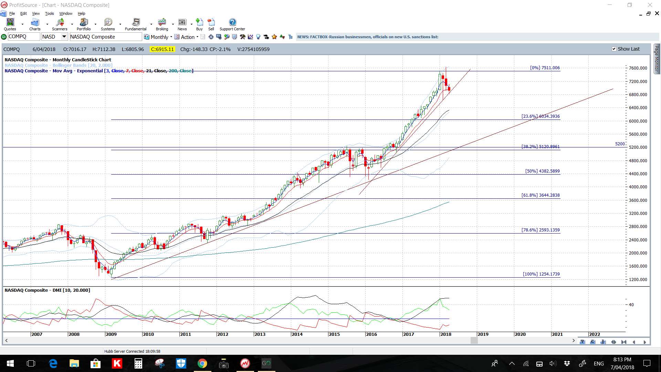Click the scrollbar left arrow
The width and height of the screenshot is (661, 372).
[x=6, y=340]
